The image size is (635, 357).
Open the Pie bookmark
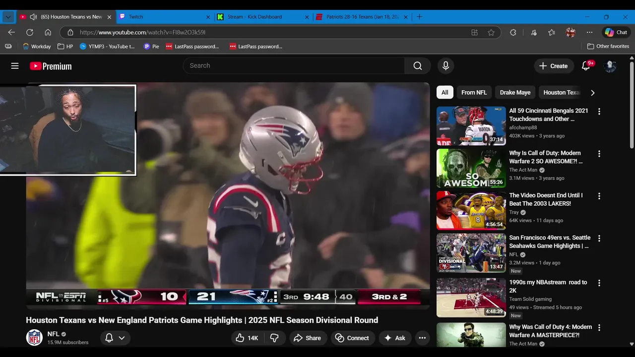[x=151, y=46]
